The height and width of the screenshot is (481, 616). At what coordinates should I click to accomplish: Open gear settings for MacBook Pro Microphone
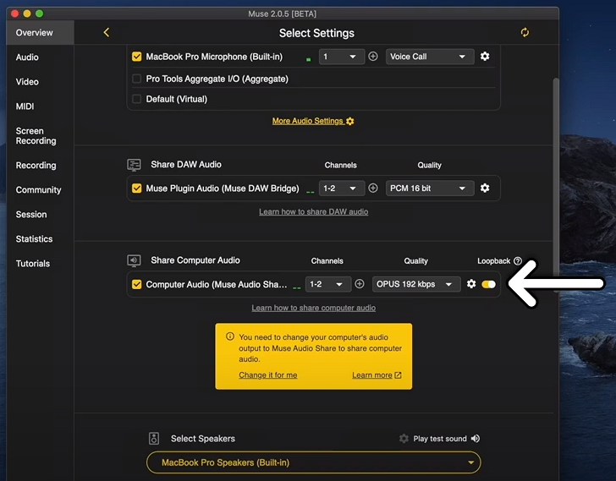pos(485,57)
